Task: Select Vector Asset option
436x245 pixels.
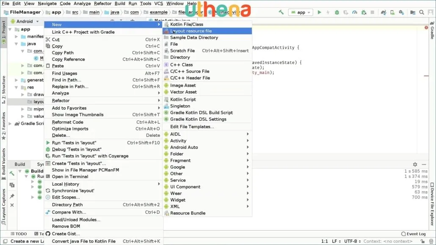Action: 207,92
